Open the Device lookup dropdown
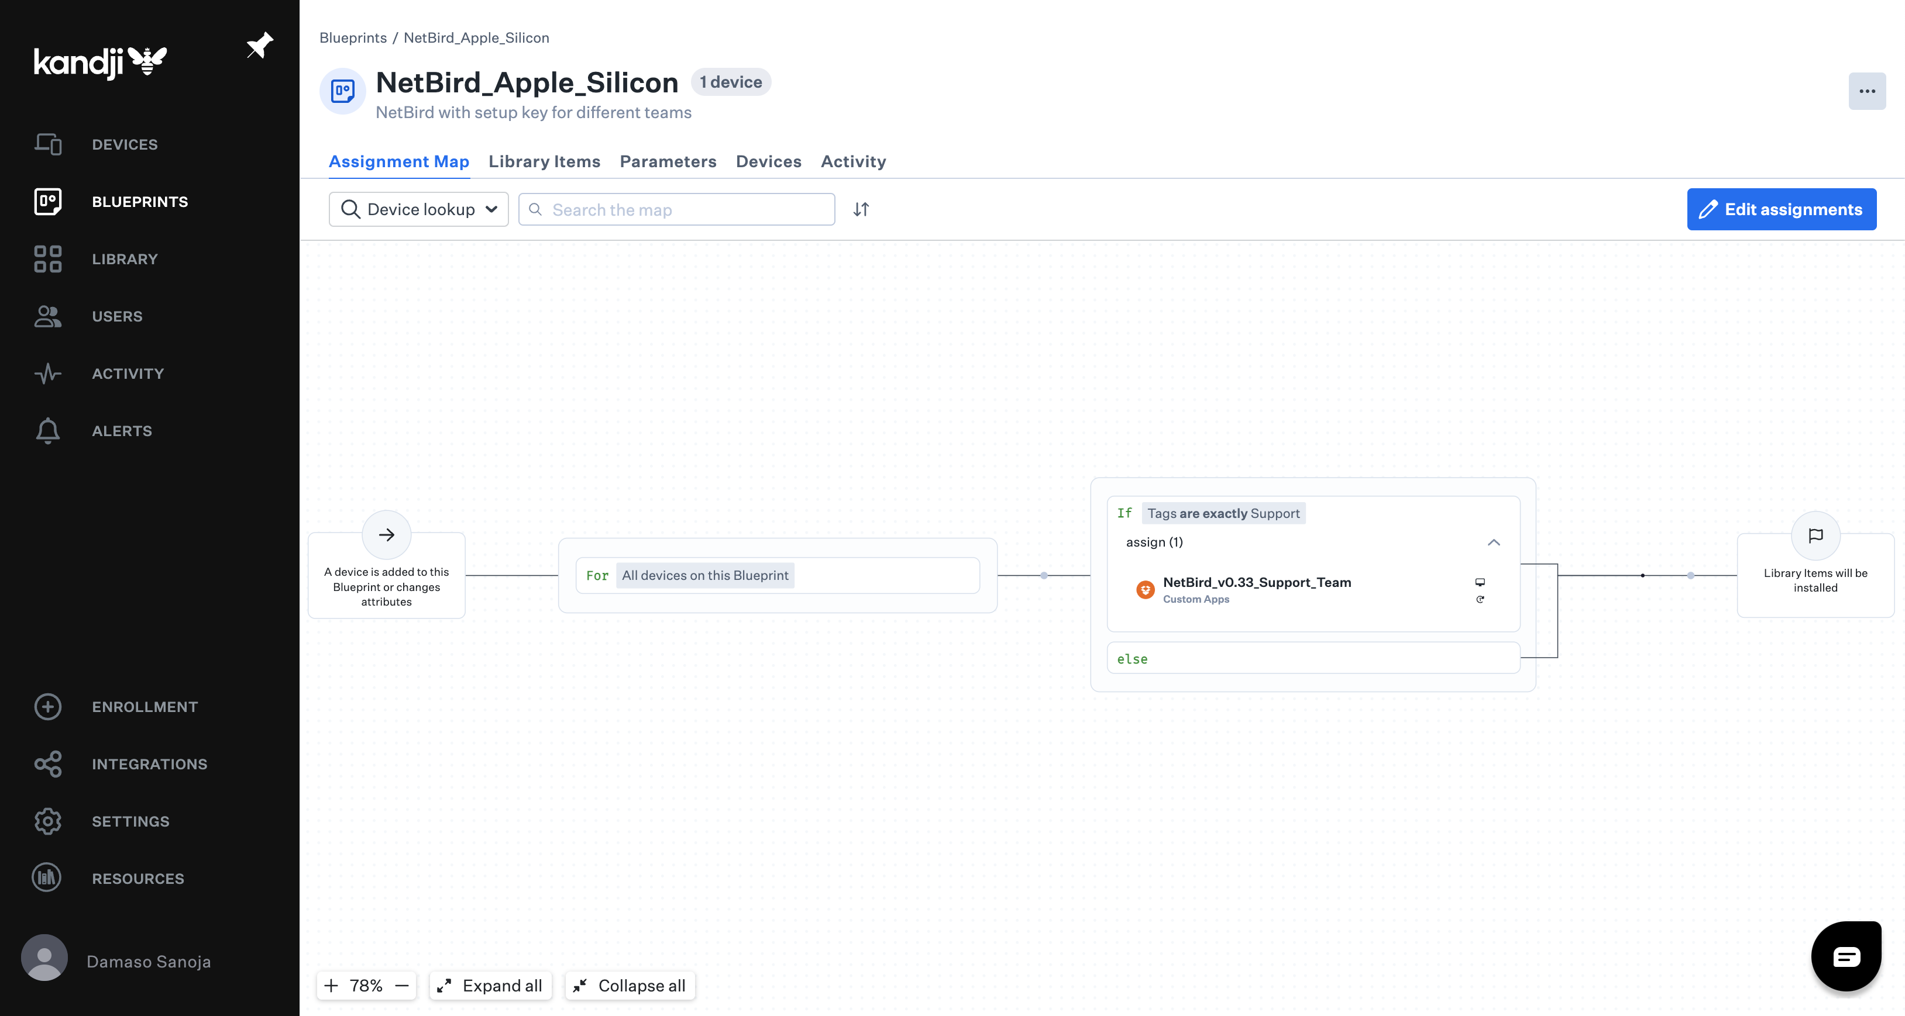The image size is (1905, 1016). (418, 209)
